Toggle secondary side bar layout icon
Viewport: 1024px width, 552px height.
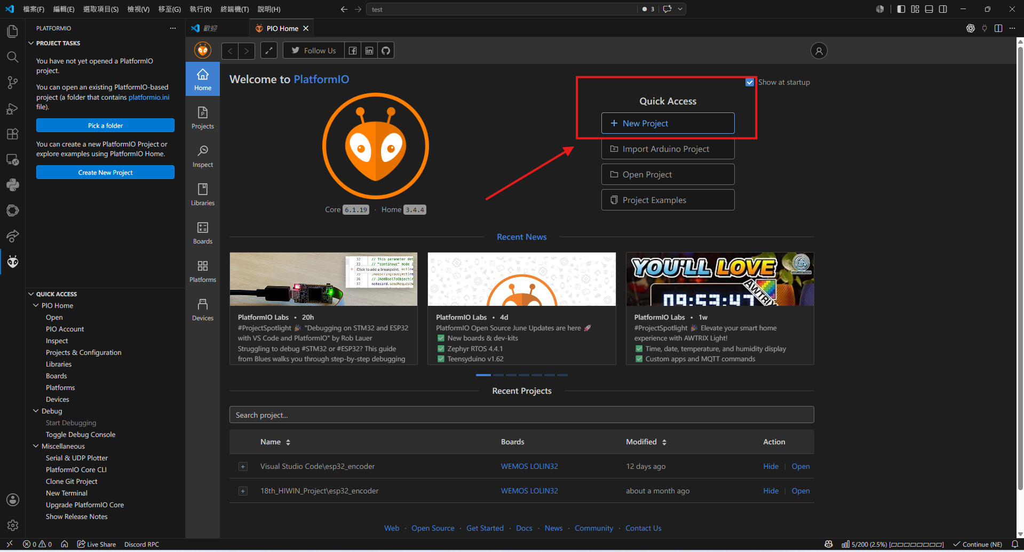tap(943, 9)
